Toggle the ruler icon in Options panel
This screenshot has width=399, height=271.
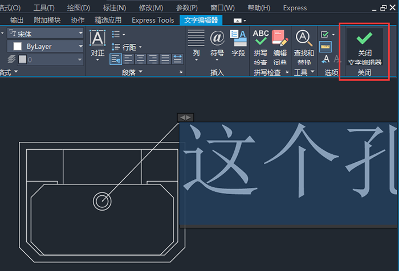coord(325,47)
